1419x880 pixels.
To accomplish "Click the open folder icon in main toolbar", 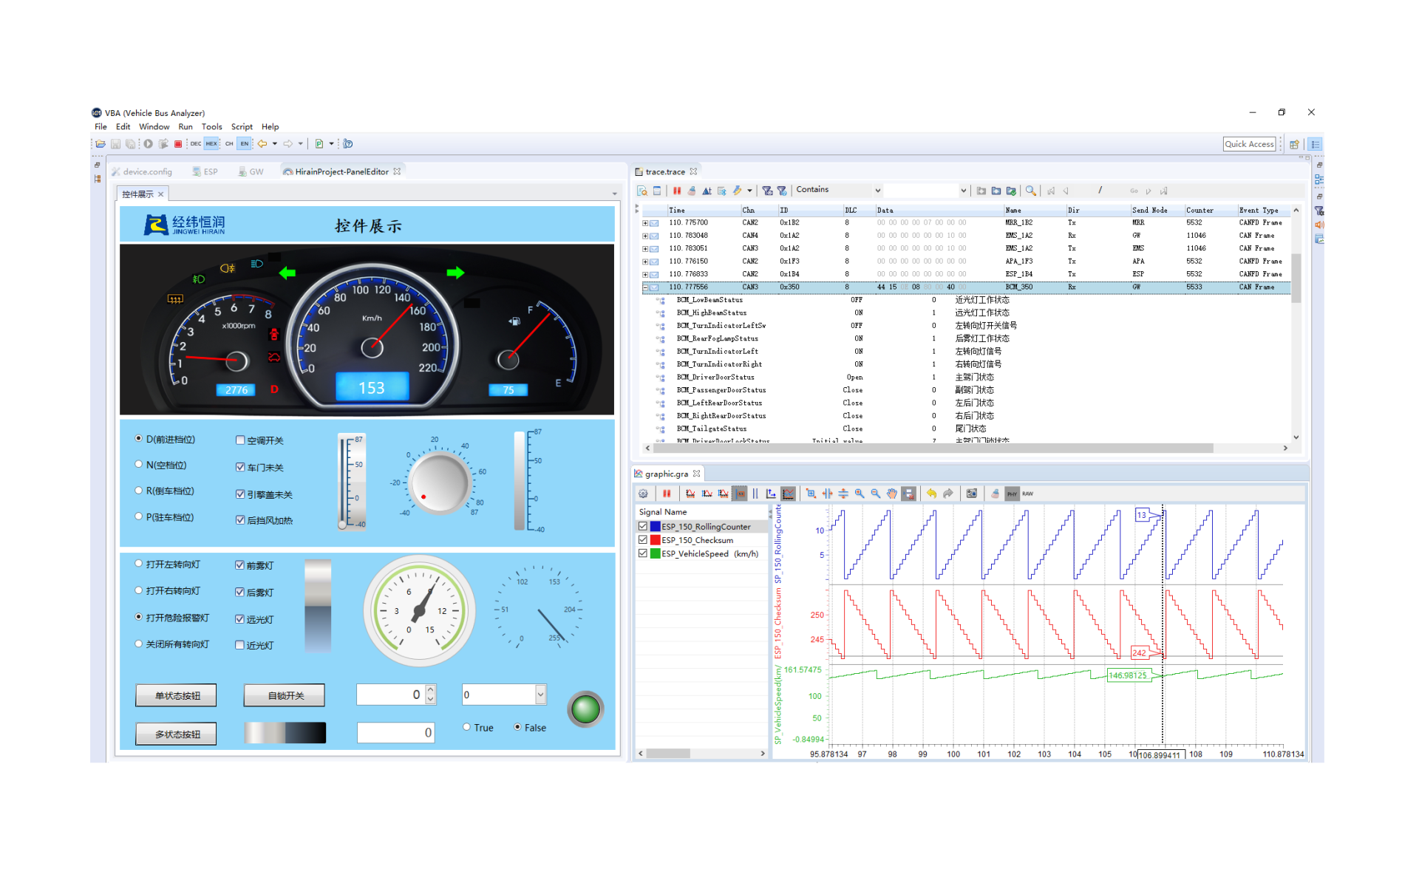I will pos(101,144).
